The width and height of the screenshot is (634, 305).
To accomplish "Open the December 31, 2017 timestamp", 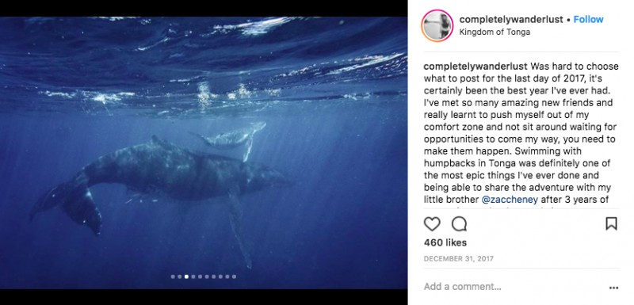I will [459, 258].
